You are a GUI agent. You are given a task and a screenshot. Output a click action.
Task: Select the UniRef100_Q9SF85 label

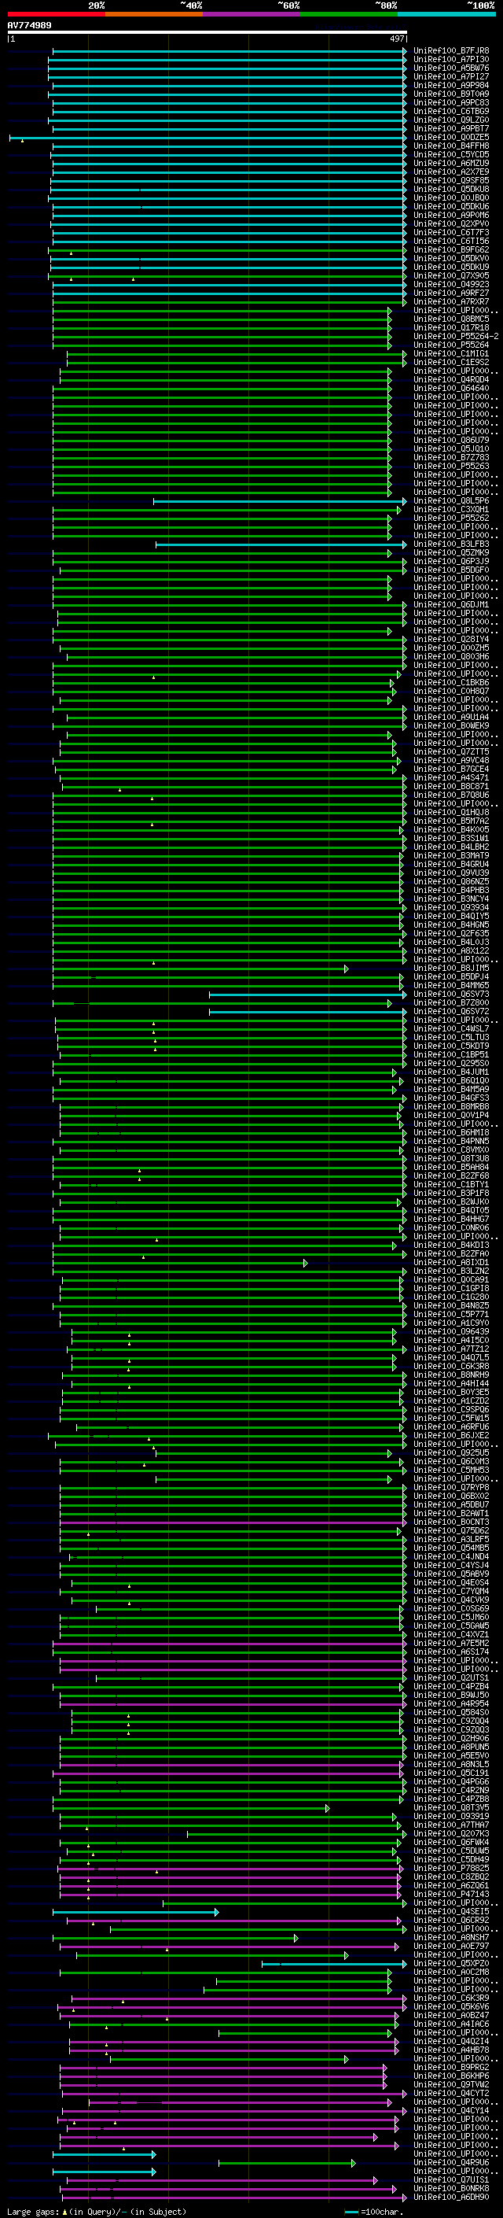[x=450, y=180]
